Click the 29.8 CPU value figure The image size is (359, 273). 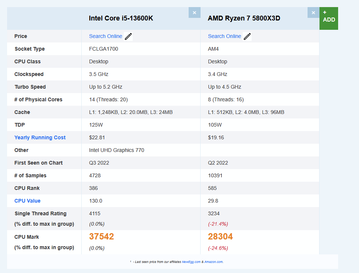click(213, 201)
